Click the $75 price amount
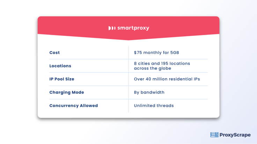The width and height of the screenshot is (257, 144). [138, 53]
